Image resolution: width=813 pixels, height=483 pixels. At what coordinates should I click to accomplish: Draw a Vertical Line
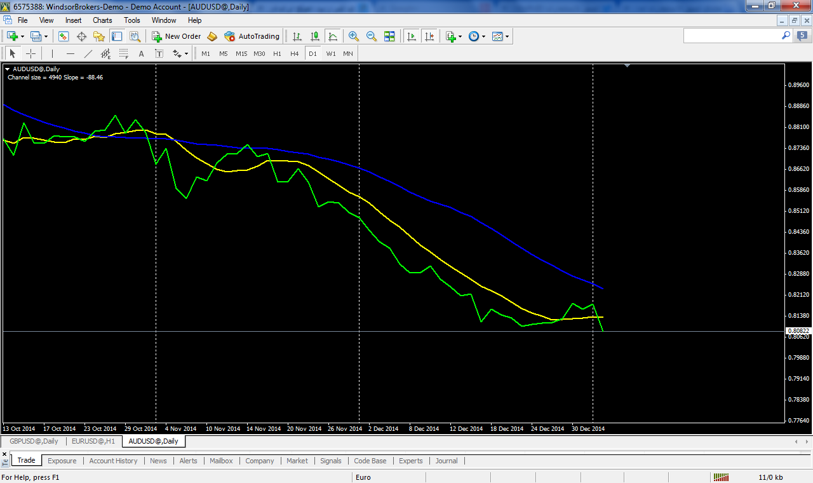click(x=52, y=53)
